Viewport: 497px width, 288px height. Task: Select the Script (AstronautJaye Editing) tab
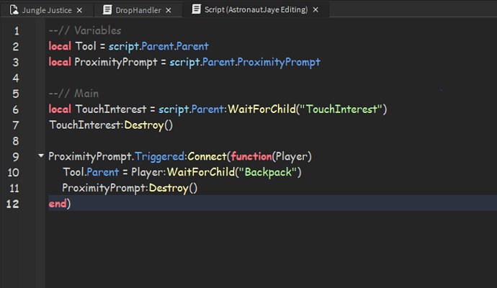(256, 10)
